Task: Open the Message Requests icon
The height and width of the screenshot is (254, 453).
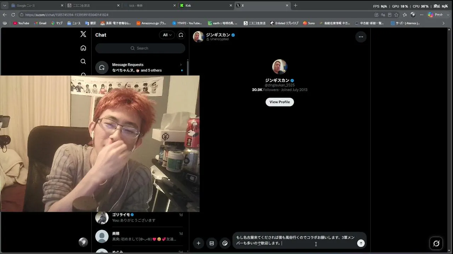Action: (x=102, y=67)
